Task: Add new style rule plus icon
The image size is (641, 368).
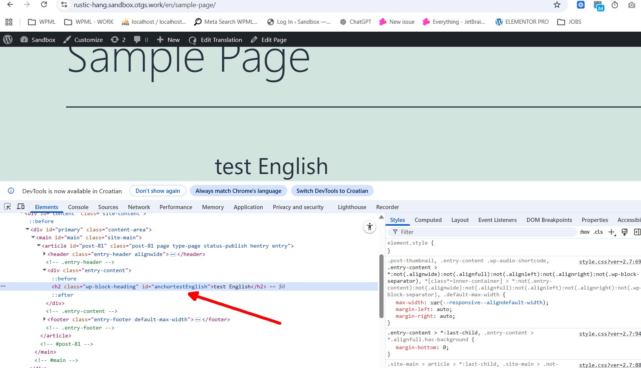Action: 612,232
